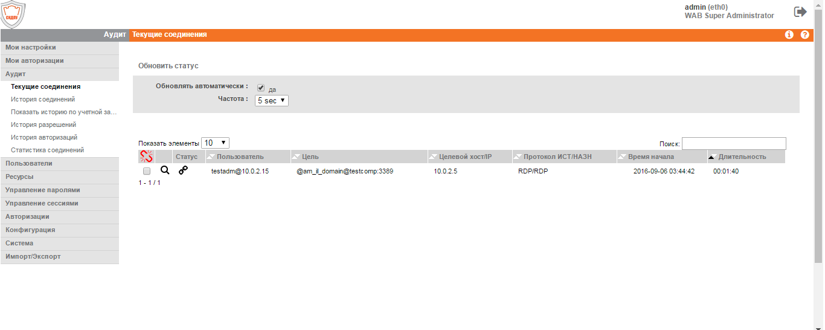Screen dimensions: 825x330
Task: Click the Поиск search field
Action: [x=734, y=143]
